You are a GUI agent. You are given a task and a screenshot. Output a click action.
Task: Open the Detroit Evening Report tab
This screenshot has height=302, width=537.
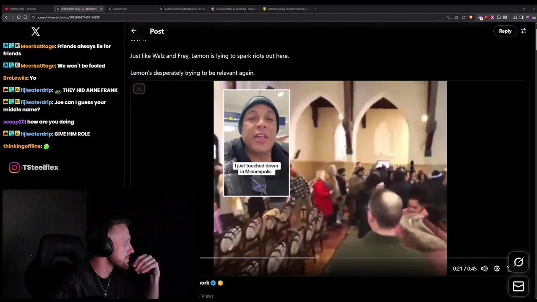click(286, 8)
